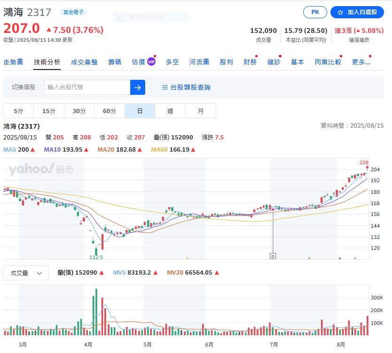Viewport: 392px width, 353px height.
Task: Open the 河流圖 chart view
Action: pos(199,61)
